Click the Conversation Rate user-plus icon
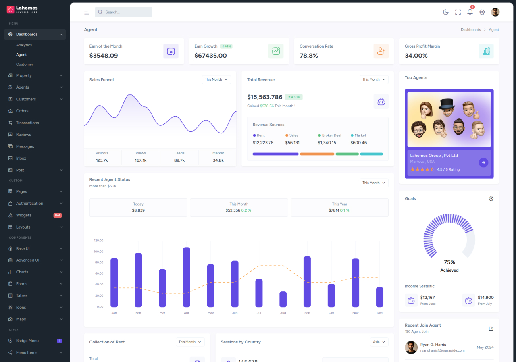The height and width of the screenshot is (362, 516). (x=381, y=51)
